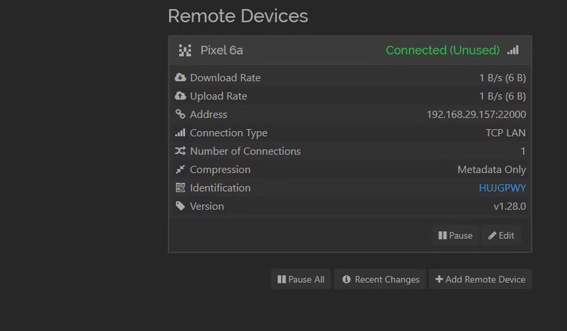Pause the Pixel 6a device
Screen dimensions: 567x331
click(x=455, y=236)
